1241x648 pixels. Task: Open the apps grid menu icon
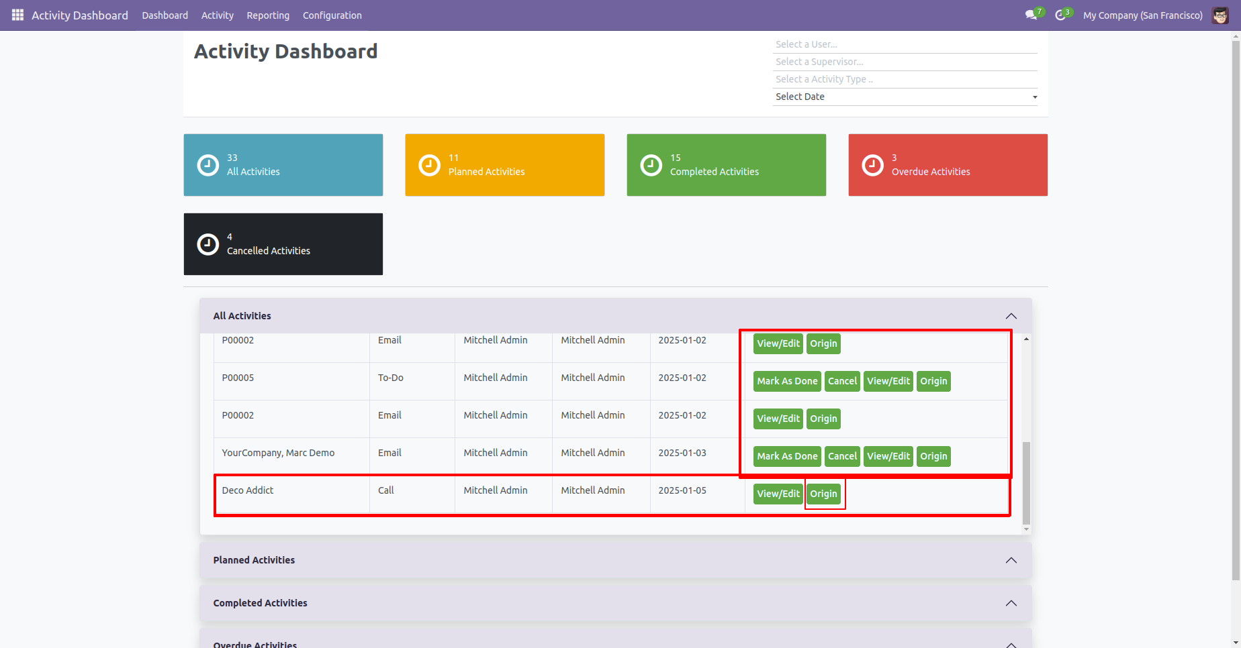[x=17, y=15]
